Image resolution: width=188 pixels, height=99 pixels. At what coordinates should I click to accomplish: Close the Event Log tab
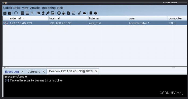22,71
